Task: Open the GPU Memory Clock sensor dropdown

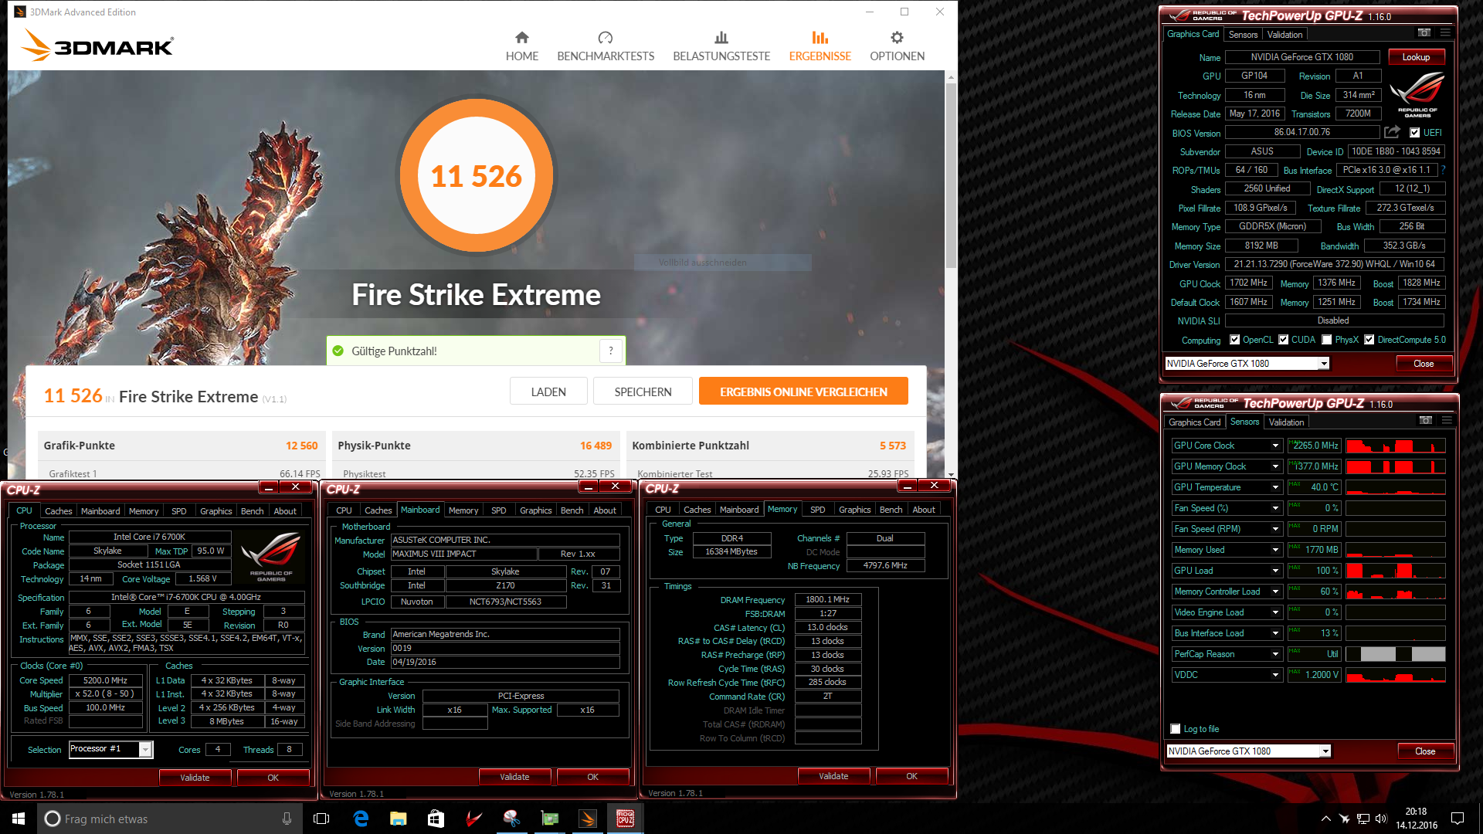Action: click(x=1275, y=466)
